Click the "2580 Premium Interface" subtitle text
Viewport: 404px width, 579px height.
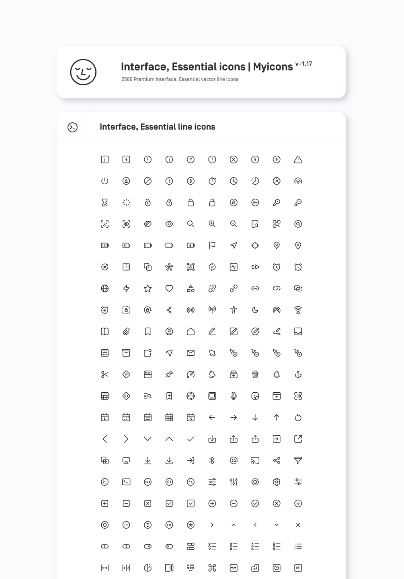coord(180,79)
